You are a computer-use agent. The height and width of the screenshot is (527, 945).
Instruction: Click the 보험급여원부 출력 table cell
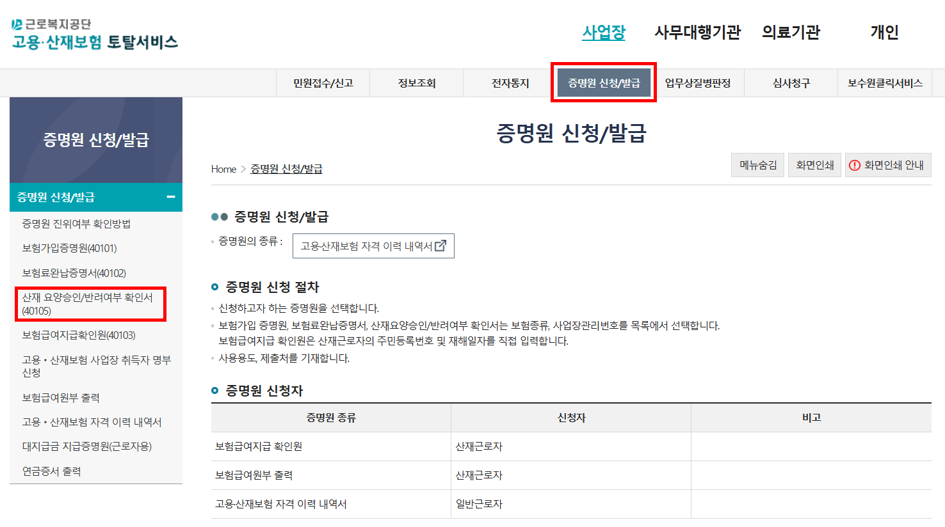tap(331, 475)
